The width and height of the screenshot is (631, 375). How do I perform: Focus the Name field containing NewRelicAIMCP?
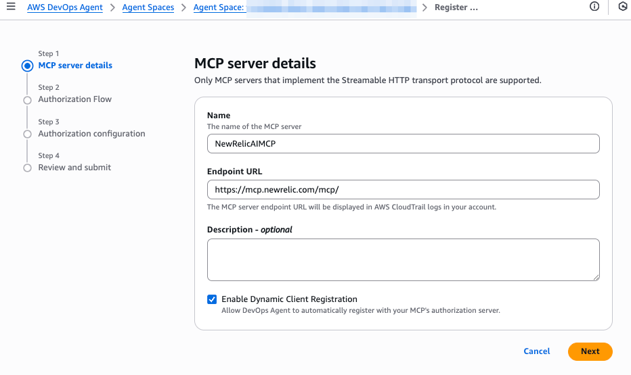tap(403, 144)
